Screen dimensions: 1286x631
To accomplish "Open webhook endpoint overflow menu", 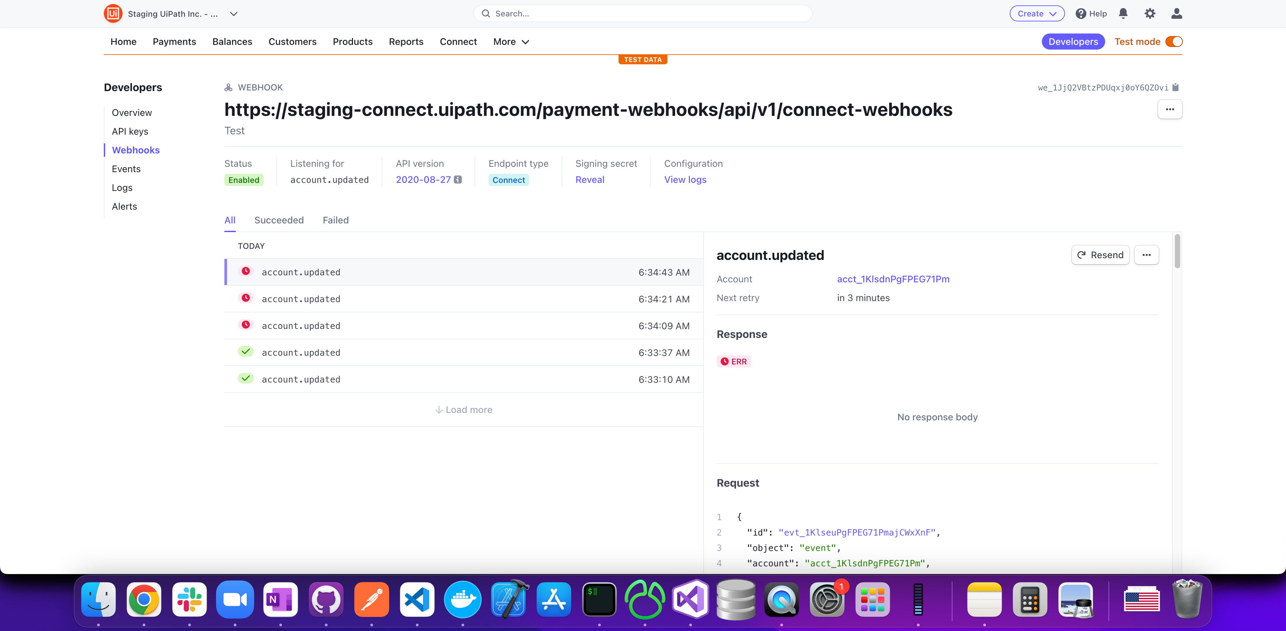I will [1170, 109].
